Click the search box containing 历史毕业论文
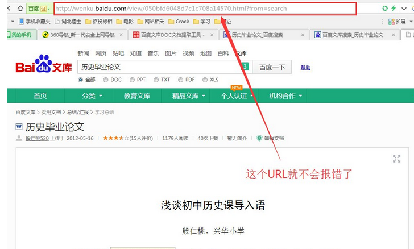 [165, 67]
